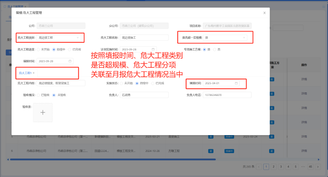This screenshot has height=177, width=328.
Task: Click the 负责人 input field
Action: (x=144, y=95)
